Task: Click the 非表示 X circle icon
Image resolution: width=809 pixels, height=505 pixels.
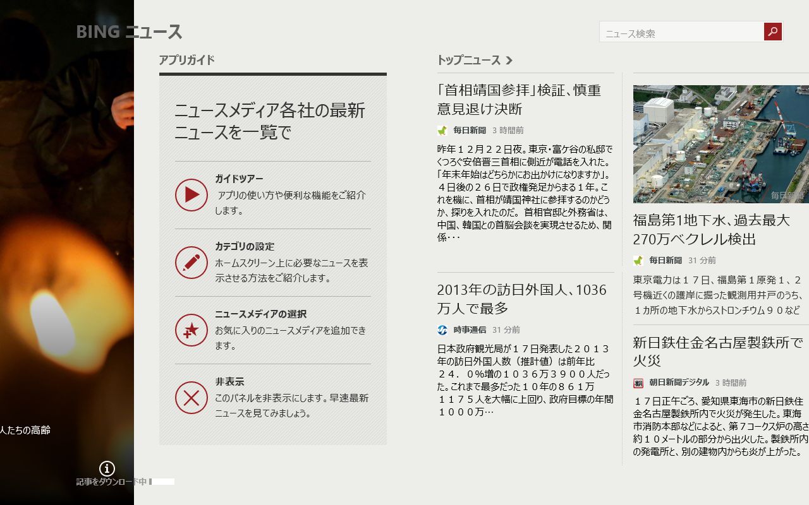Action: click(x=192, y=398)
